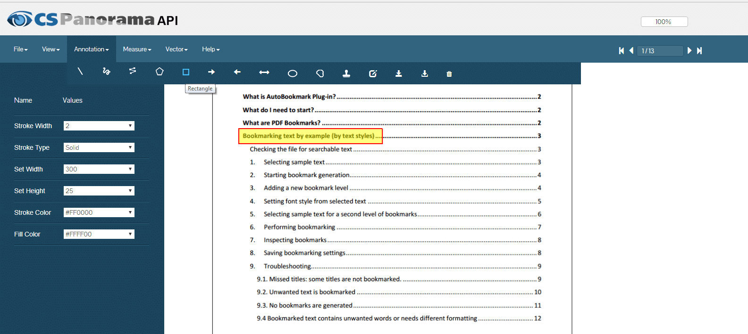Open the Measure menu
748x334 pixels.
pos(137,49)
